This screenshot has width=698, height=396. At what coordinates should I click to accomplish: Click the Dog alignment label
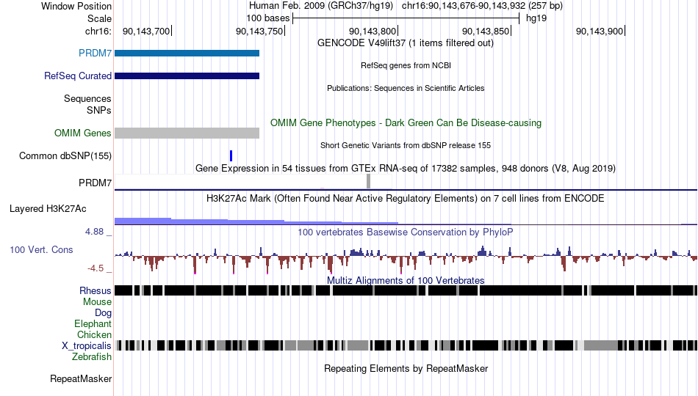point(103,313)
